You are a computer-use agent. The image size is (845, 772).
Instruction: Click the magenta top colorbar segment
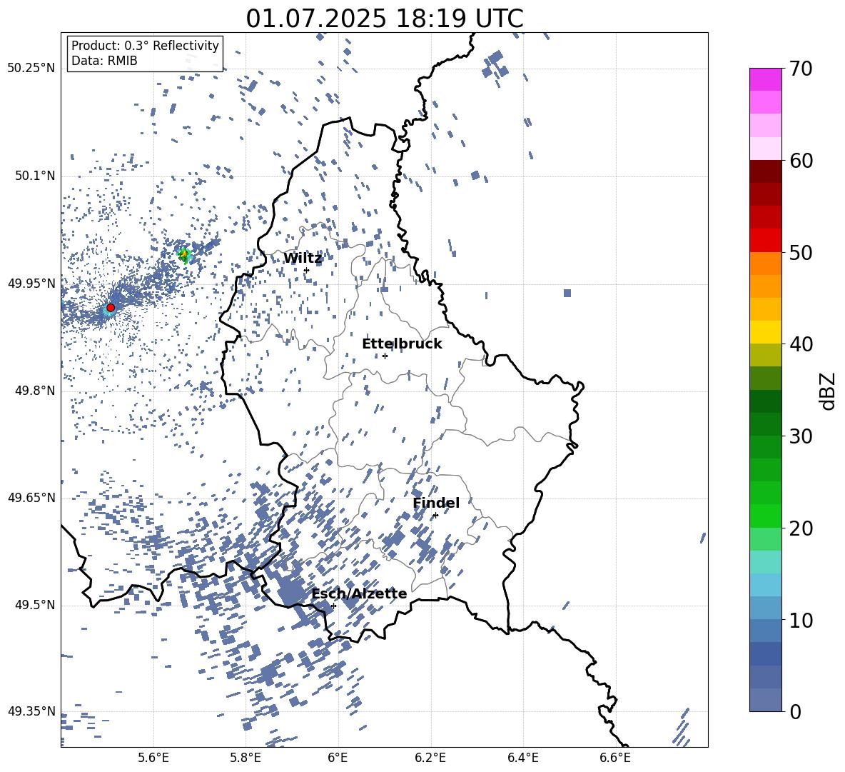click(x=765, y=80)
